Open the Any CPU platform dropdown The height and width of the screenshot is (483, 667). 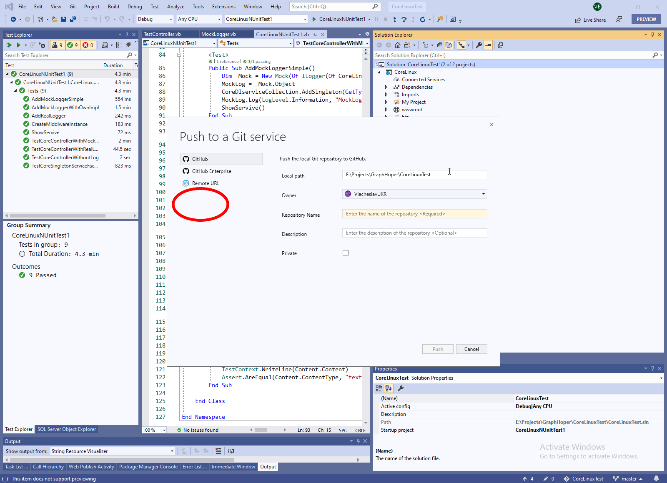tap(199, 19)
